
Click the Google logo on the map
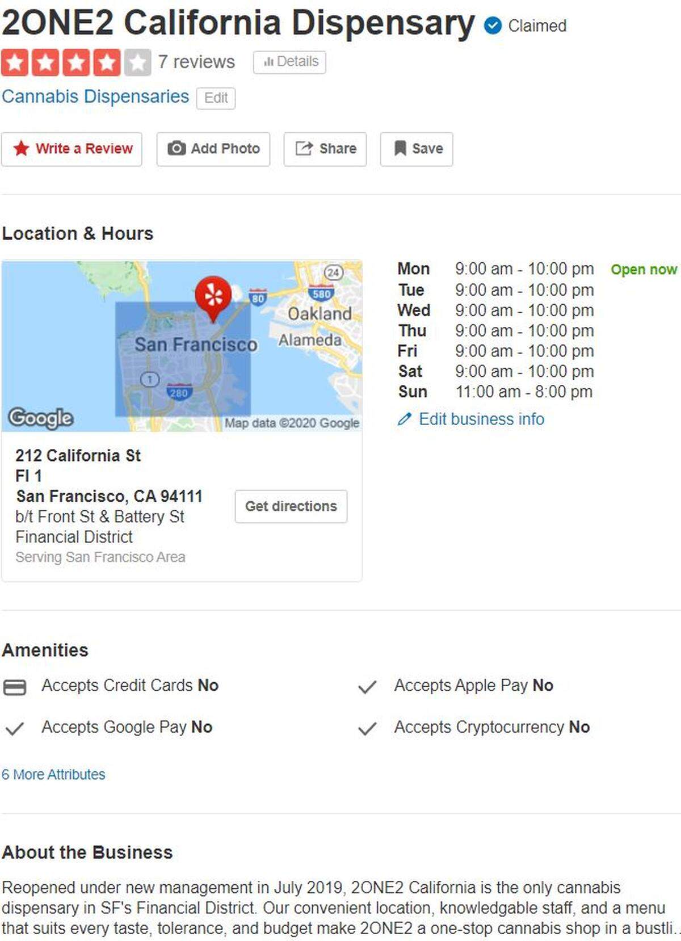click(41, 418)
